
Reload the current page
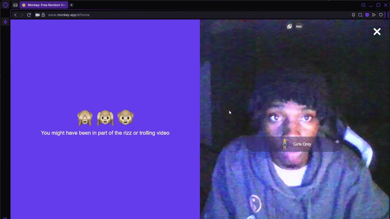pyautogui.click(x=29, y=15)
